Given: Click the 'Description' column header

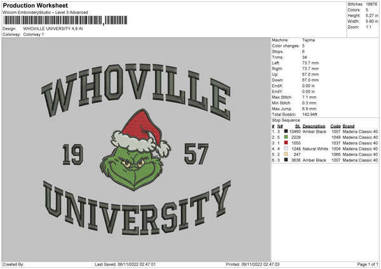Looking at the screenshot, I should [x=314, y=126].
